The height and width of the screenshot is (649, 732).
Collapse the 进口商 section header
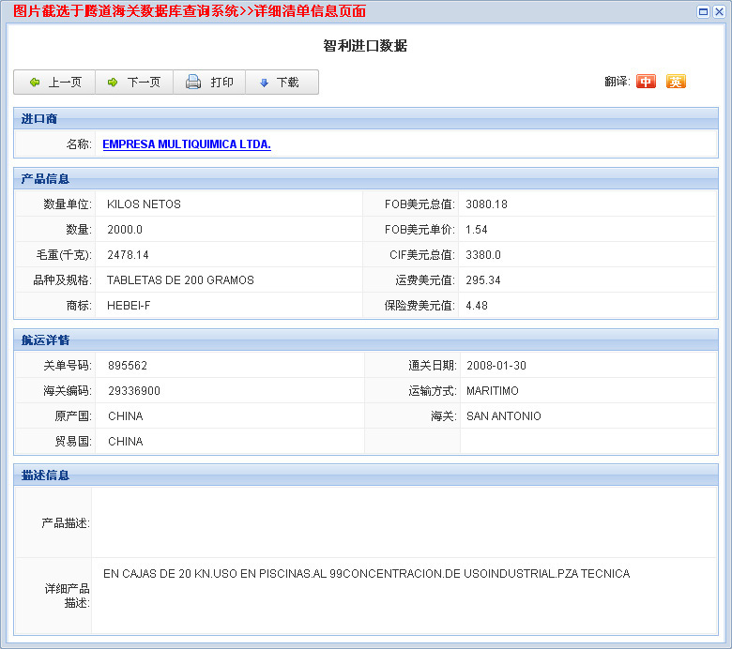(39, 119)
